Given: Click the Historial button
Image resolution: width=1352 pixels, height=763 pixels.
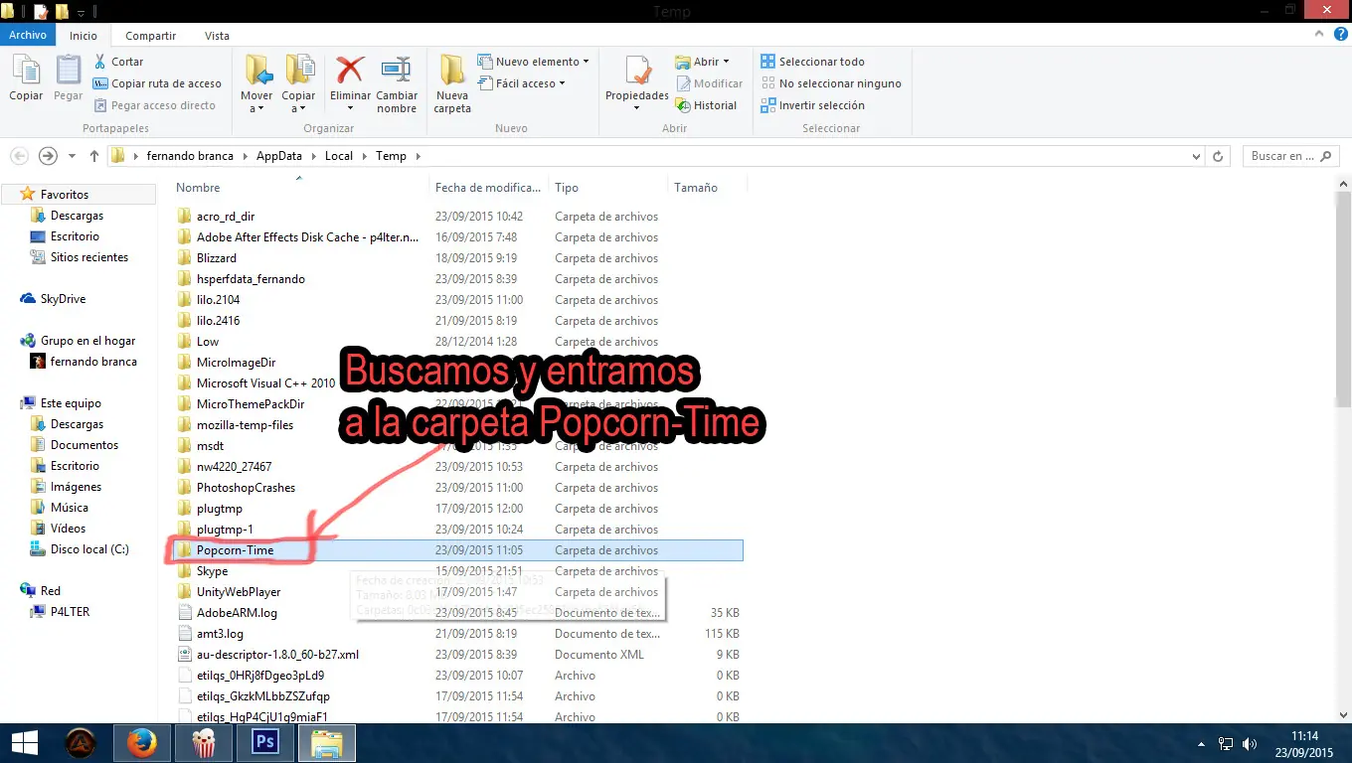Looking at the screenshot, I should [x=706, y=105].
